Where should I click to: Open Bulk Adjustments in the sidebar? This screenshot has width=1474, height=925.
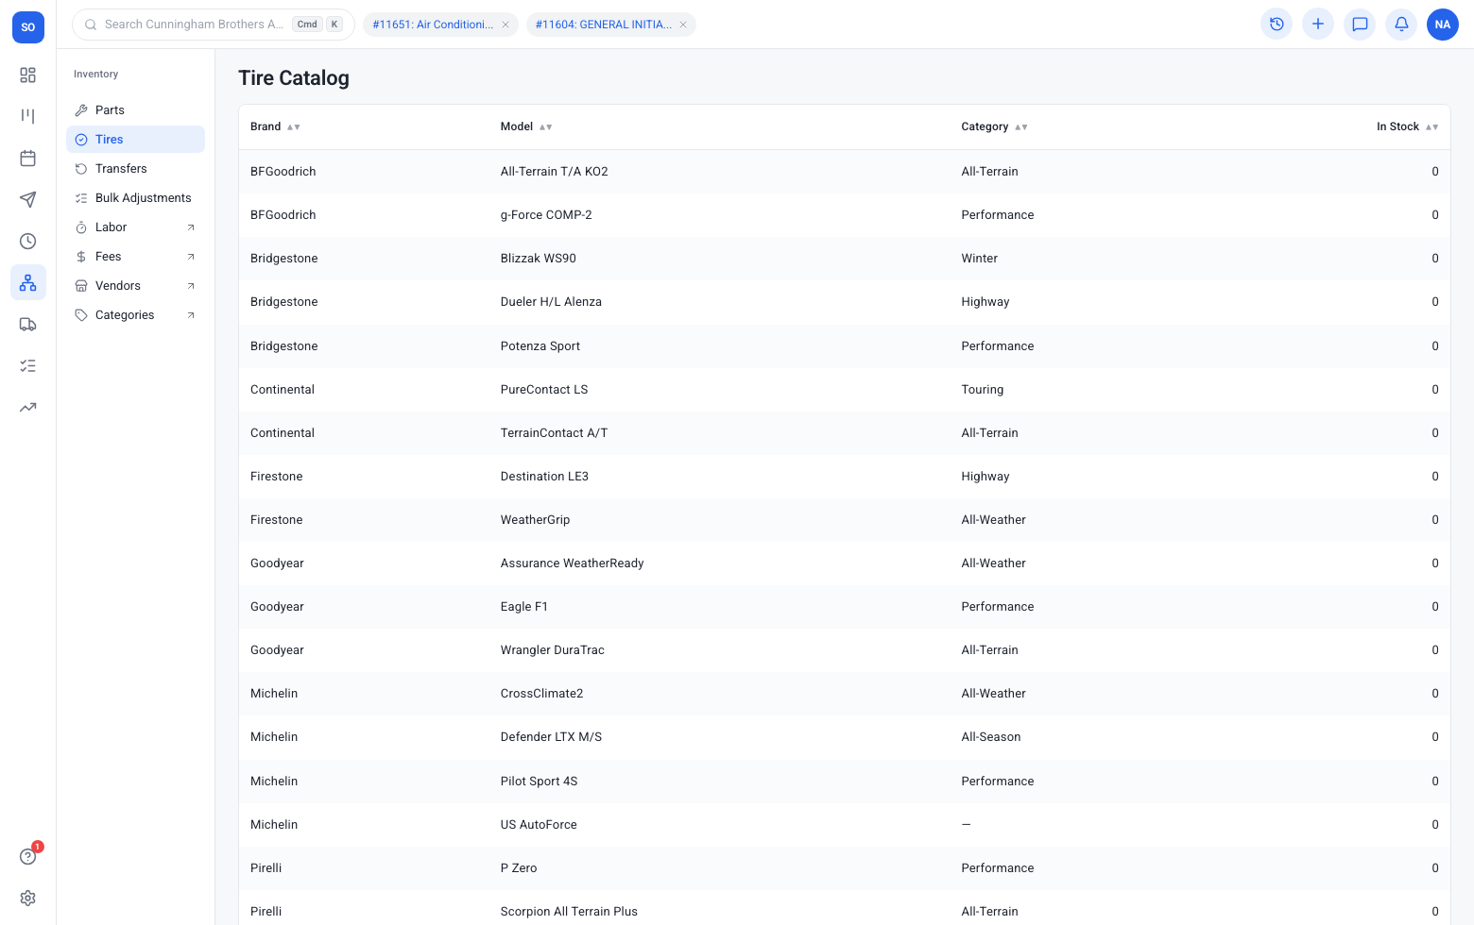[135, 197]
